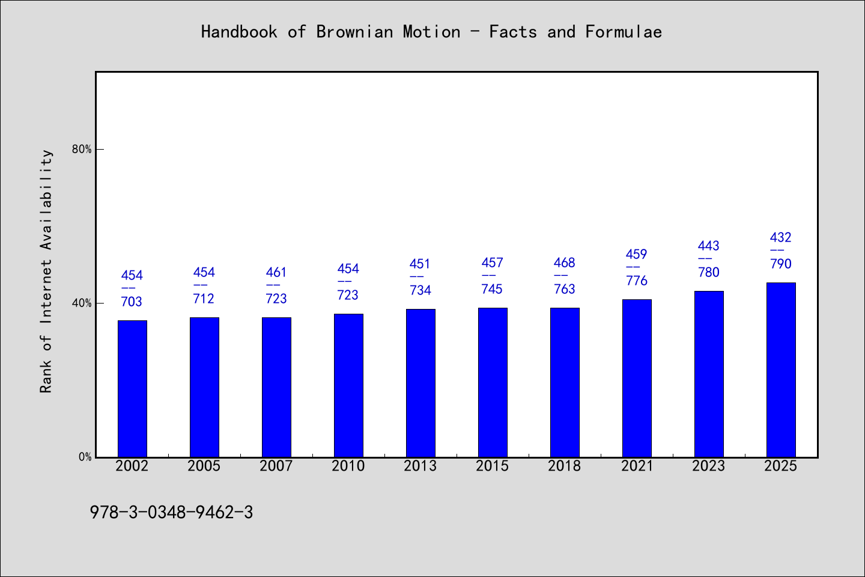865x577 pixels.
Task: Click the ISBN text 978-3-0348-9462-3
Action: pos(171,513)
